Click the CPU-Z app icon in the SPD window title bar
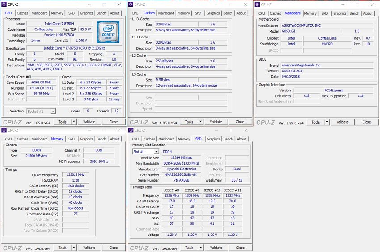 click(x=131, y=130)
